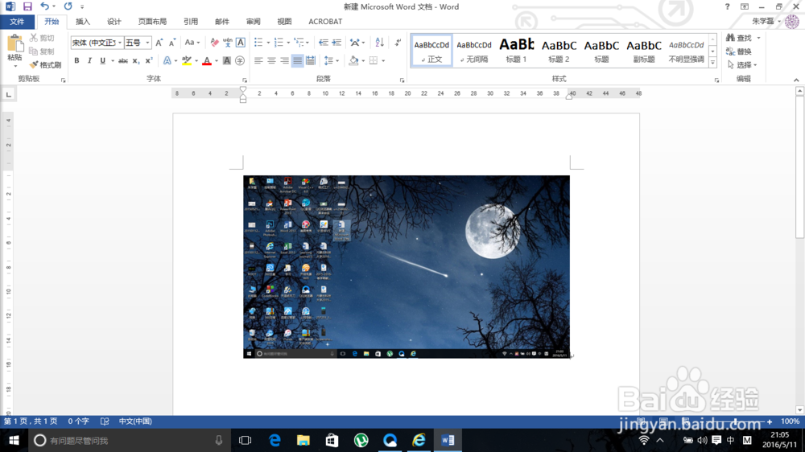This screenshot has width=805, height=452.
Task: Open font color dropdown arrow
Action: click(216, 60)
